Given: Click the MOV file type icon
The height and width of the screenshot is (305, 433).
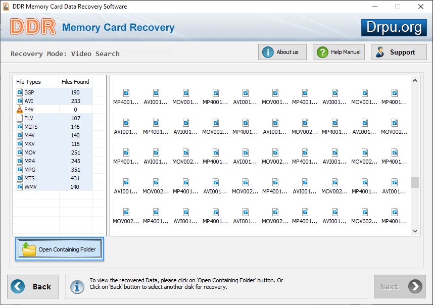Looking at the screenshot, I should (20, 152).
